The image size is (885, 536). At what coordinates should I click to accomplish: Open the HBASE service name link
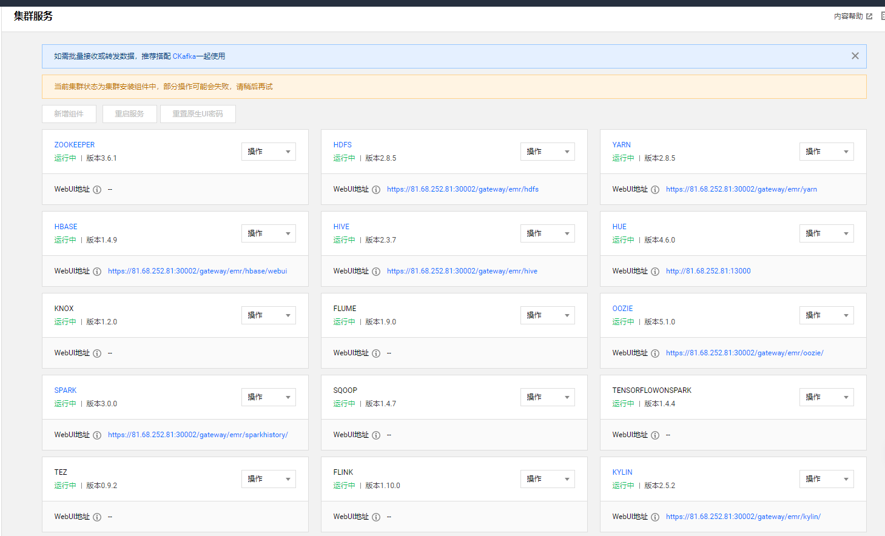tap(66, 227)
